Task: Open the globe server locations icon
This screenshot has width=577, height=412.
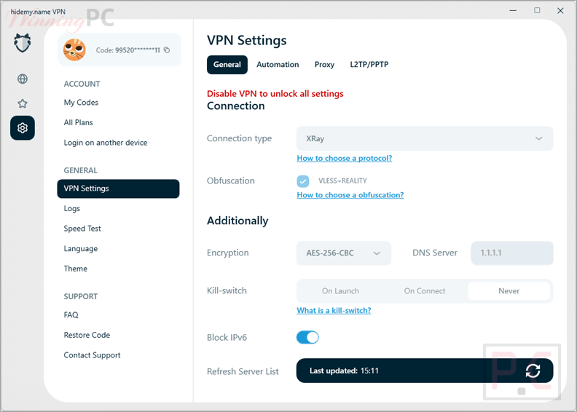Action: coord(23,79)
